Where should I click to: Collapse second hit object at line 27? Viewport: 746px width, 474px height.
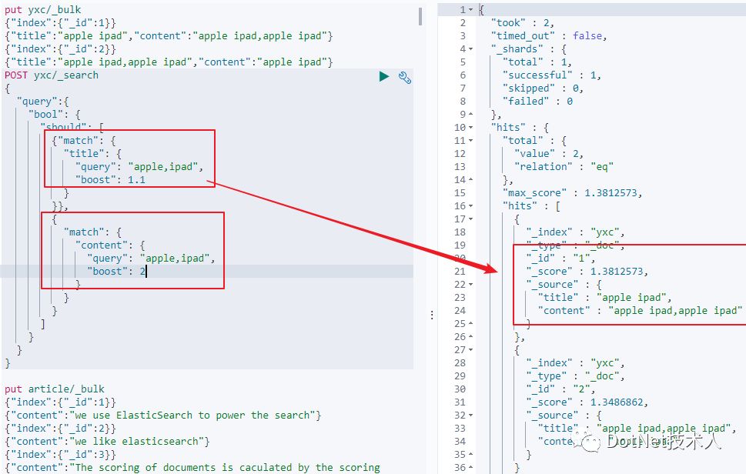(x=471, y=349)
